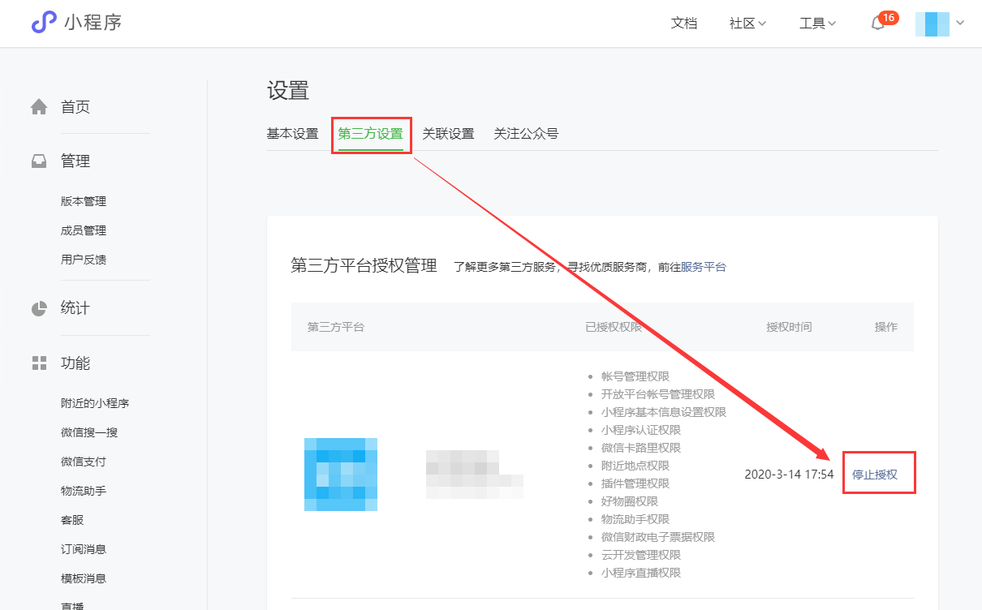Open 微信搜一搜 in sidebar
Viewport: 982px width, 610px height.
[x=89, y=432]
